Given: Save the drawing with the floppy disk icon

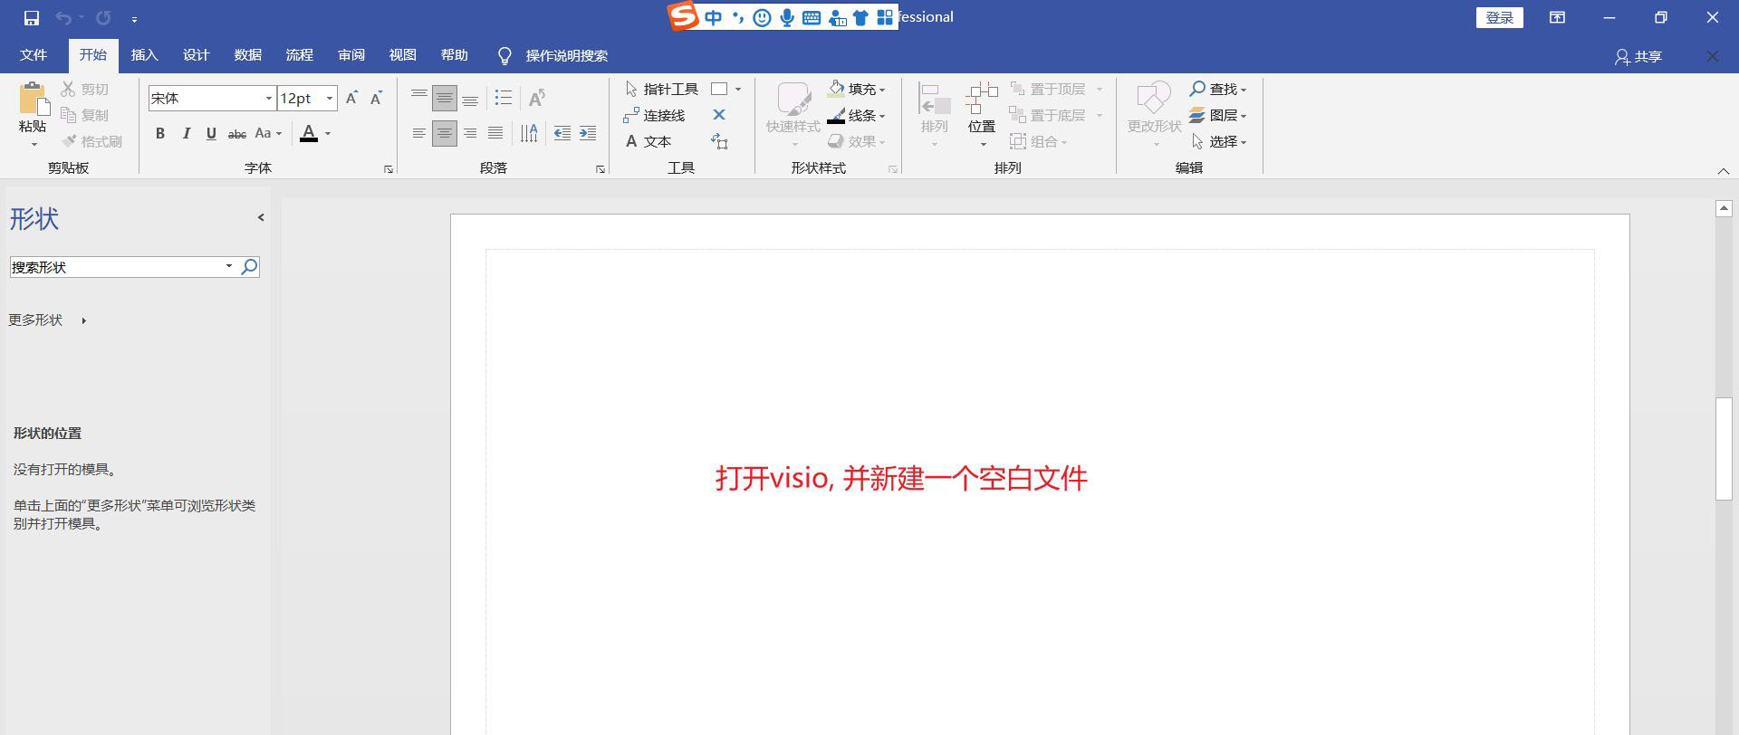Looking at the screenshot, I should 32,18.
